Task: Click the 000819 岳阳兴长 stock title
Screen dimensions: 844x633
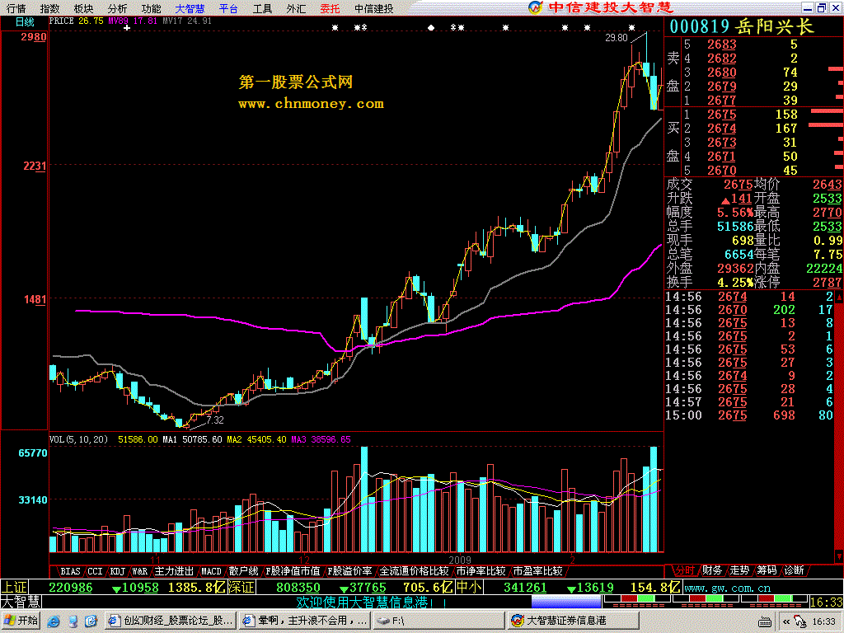Action: point(741,26)
